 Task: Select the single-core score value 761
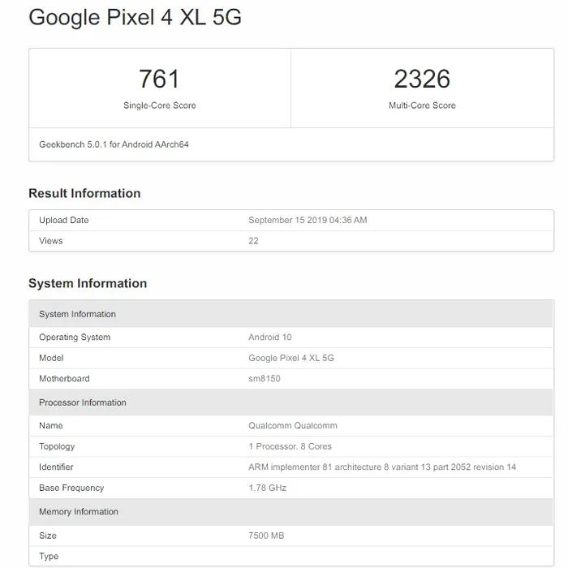click(x=159, y=79)
